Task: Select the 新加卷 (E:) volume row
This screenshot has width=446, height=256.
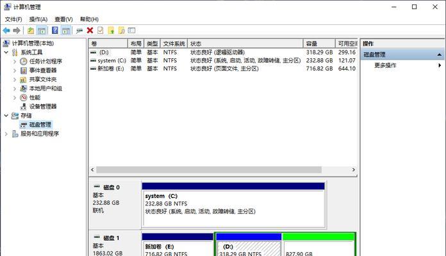Action: pos(223,68)
